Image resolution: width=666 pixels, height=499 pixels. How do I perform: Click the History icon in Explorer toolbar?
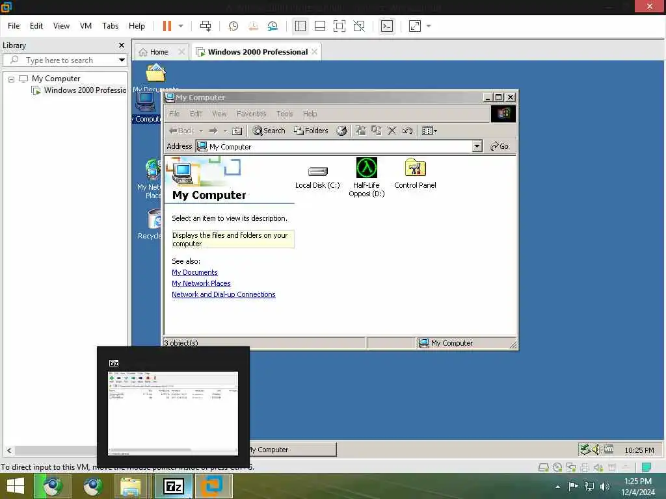[341, 131]
